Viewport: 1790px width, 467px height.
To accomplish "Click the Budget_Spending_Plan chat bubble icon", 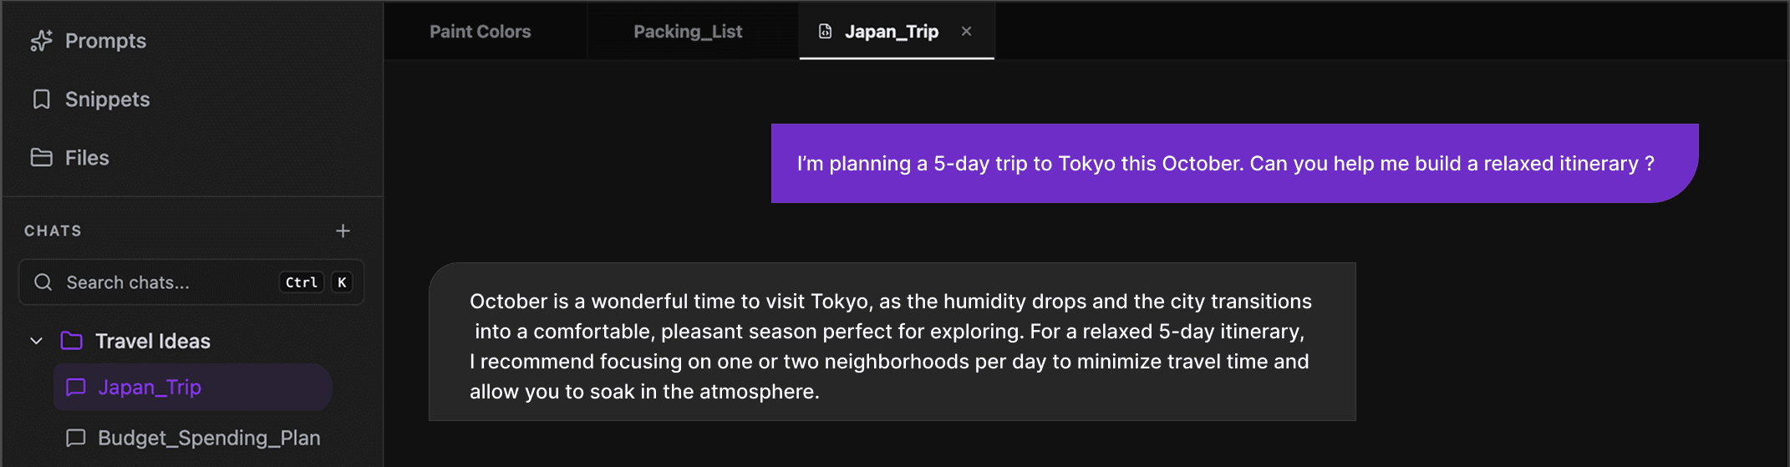I will (76, 438).
